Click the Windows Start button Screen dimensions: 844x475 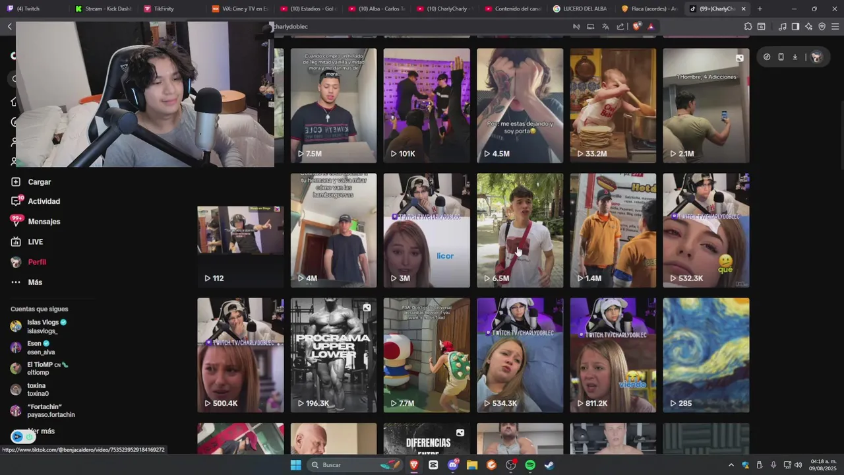[296, 465]
